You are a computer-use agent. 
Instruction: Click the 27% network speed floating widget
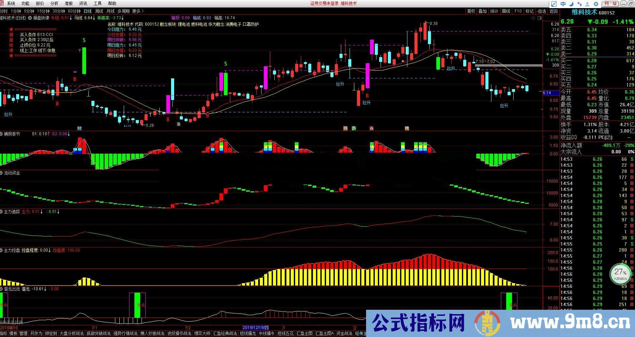(x=620, y=273)
